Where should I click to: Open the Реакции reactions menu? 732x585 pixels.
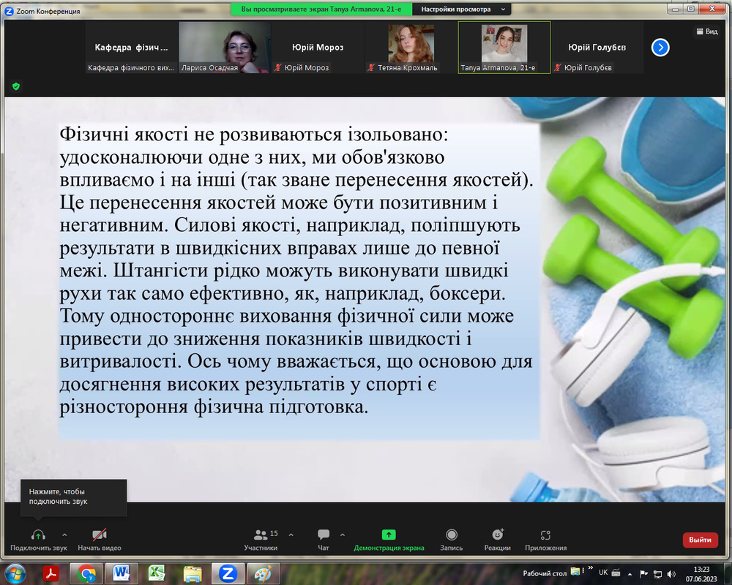(x=497, y=540)
